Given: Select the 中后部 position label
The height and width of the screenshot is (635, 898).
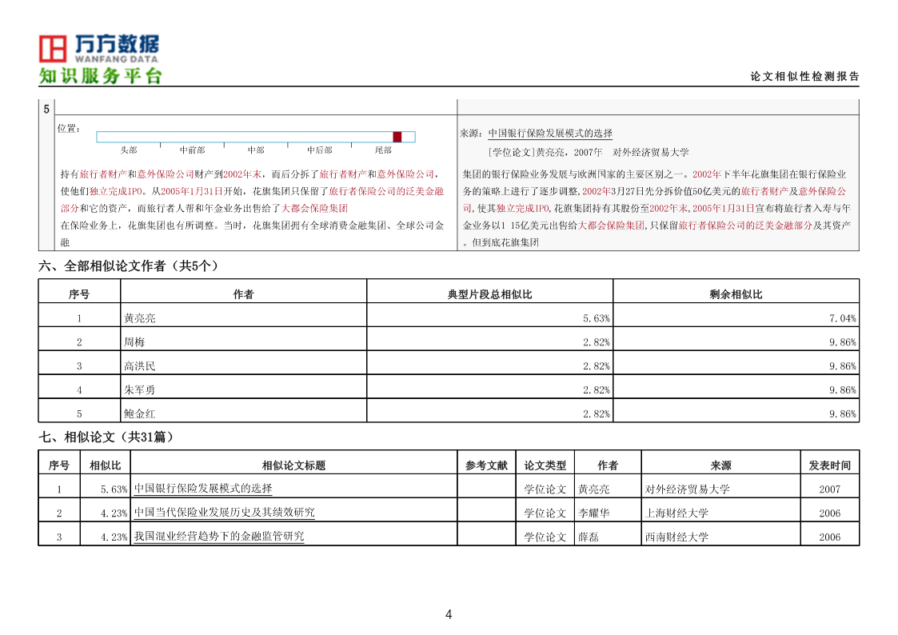Looking at the screenshot, I should click(x=320, y=150).
